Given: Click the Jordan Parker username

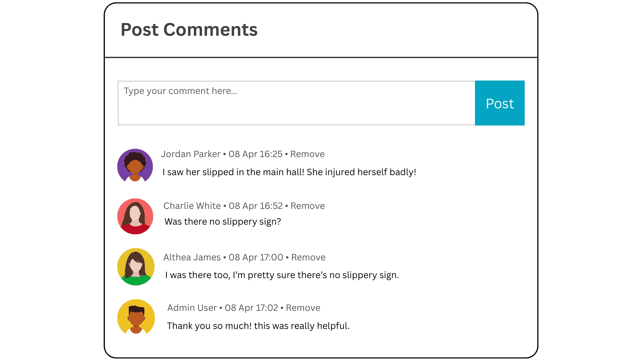Looking at the screenshot, I should pos(191,154).
